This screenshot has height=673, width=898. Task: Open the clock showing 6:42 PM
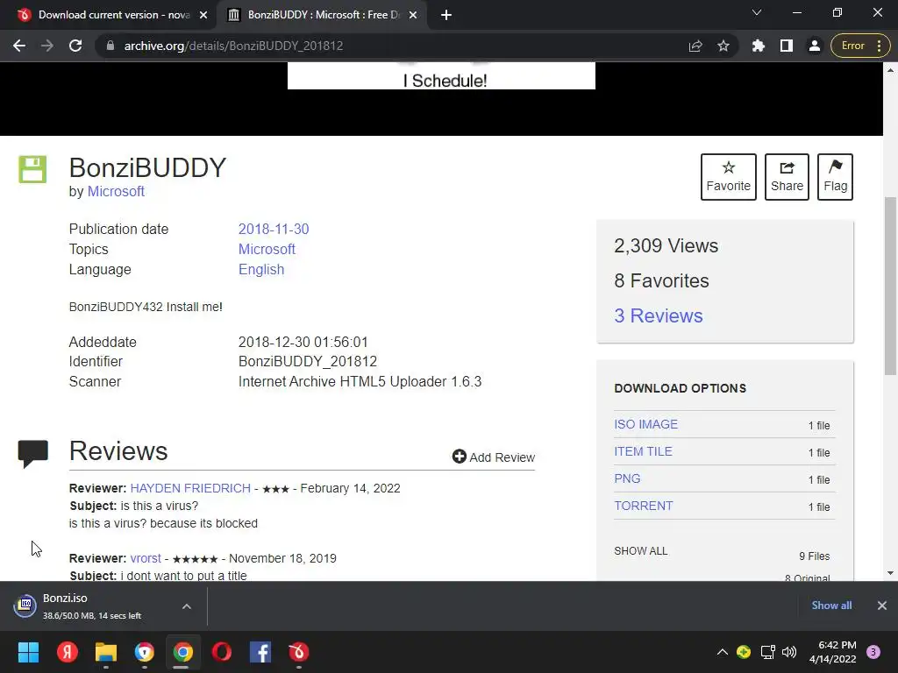click(x=833, y=652)
